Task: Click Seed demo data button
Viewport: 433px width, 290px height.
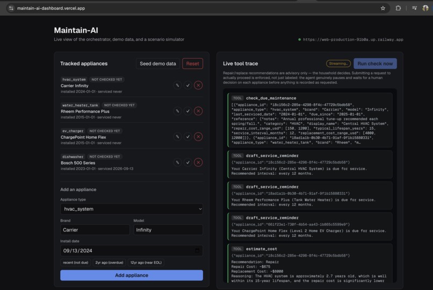Action: click(158, 63)
